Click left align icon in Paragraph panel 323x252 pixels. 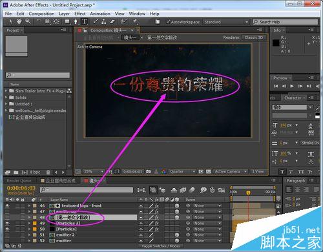[289, 189]
